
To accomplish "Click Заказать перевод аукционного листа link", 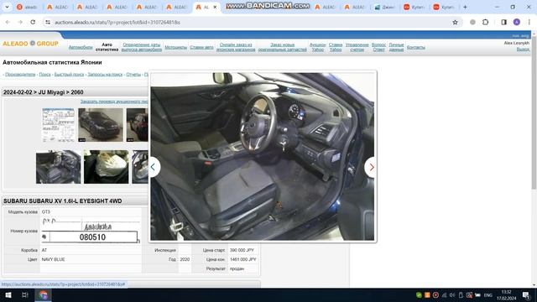I will [x=114, y=102].
